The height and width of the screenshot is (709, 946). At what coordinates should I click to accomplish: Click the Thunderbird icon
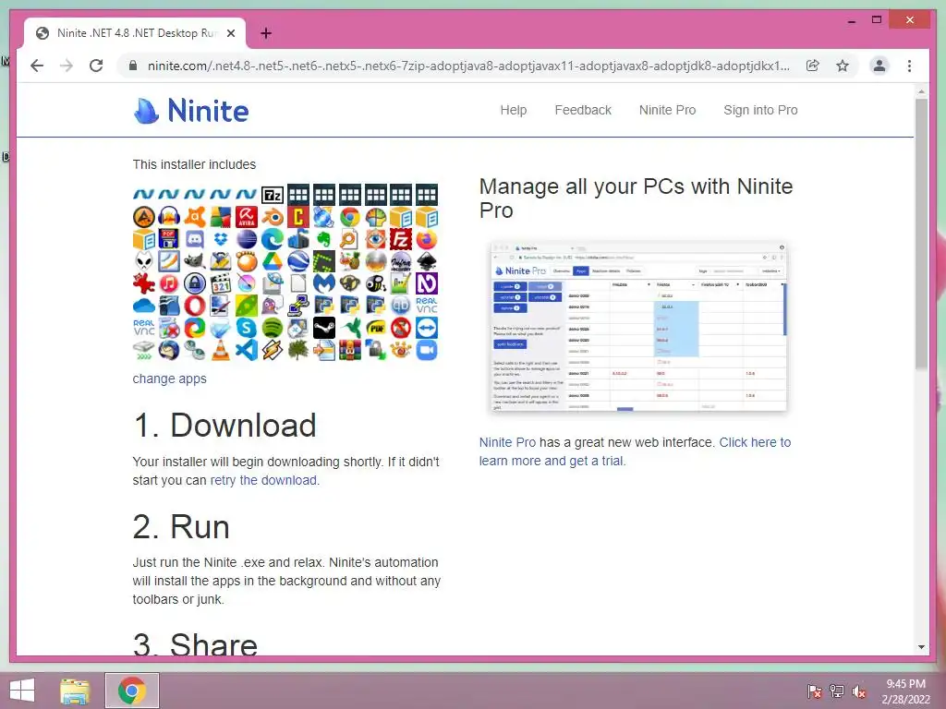coord(169,350)
